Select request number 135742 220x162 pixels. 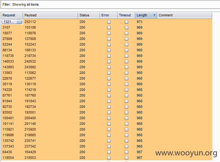click(x=8, y=141)
